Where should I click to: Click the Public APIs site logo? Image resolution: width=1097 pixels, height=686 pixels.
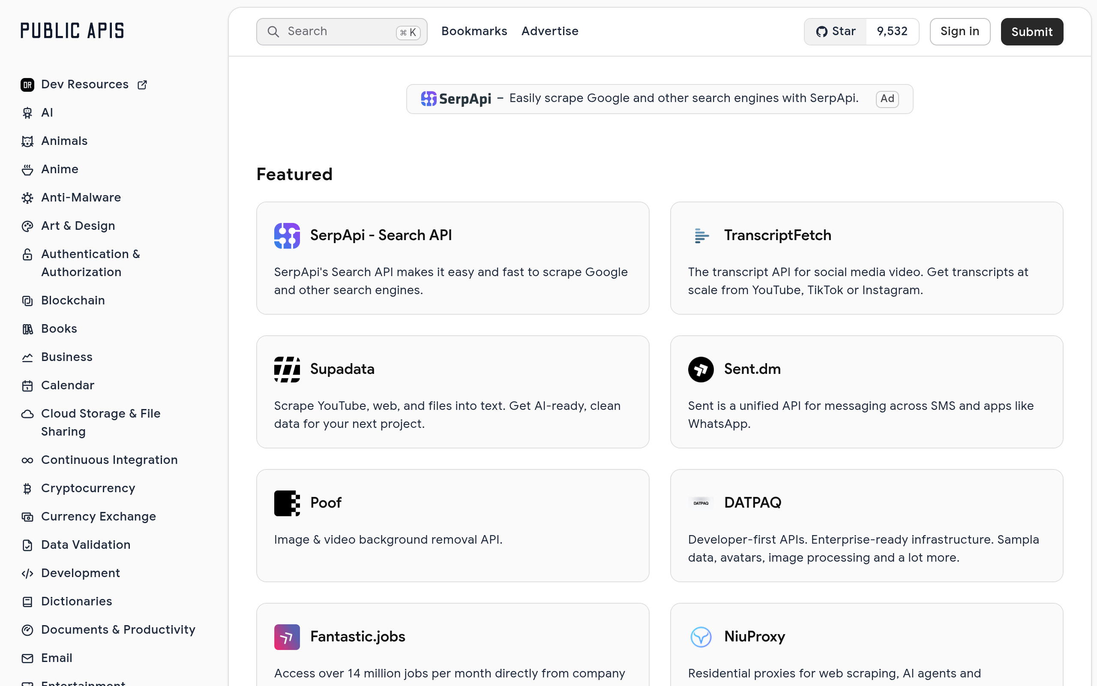pos(72,31)
